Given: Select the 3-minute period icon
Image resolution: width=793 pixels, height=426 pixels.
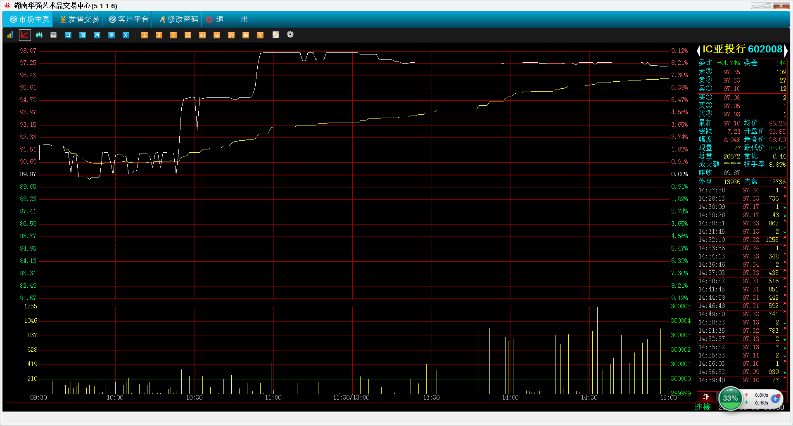Looking at the screenshot, I should 159,35.
